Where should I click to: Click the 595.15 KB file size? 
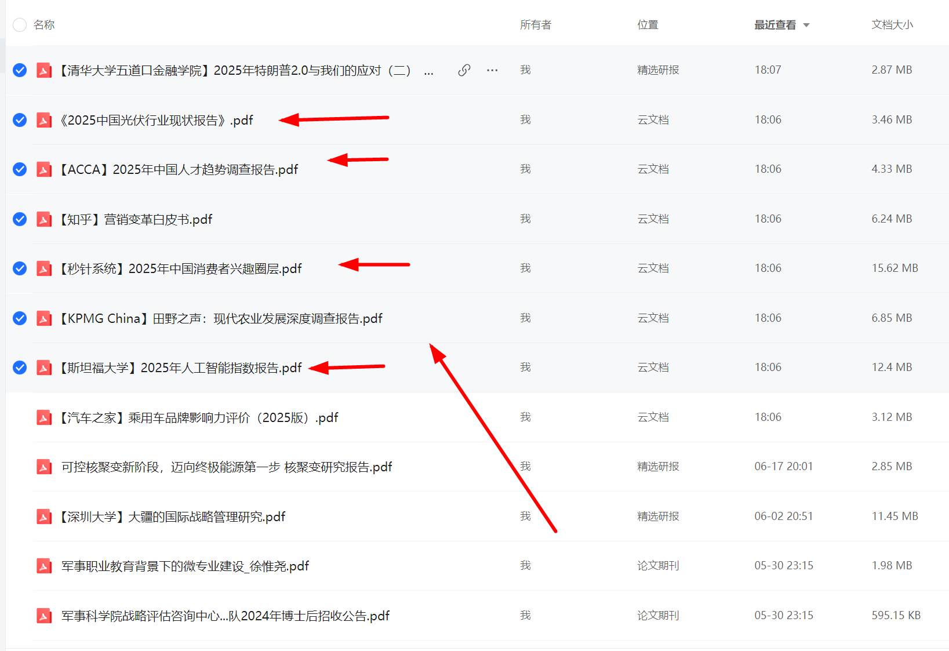[896, 615]
